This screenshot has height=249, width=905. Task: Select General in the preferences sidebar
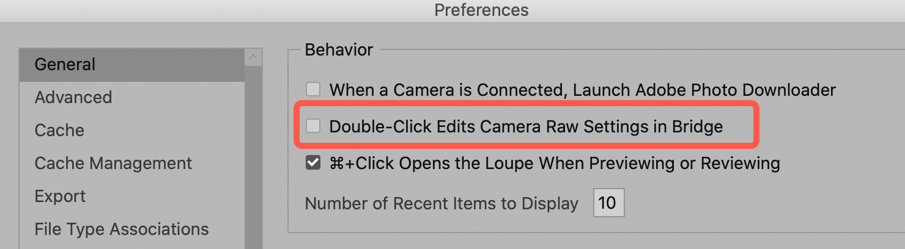pos(65,65)
